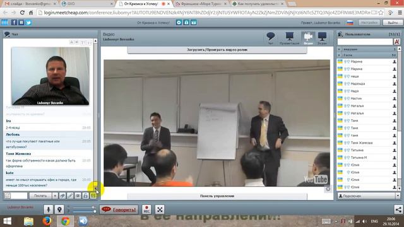Click the calendar icon in header
Screen dimensions: 404x227
click(194, 23)
